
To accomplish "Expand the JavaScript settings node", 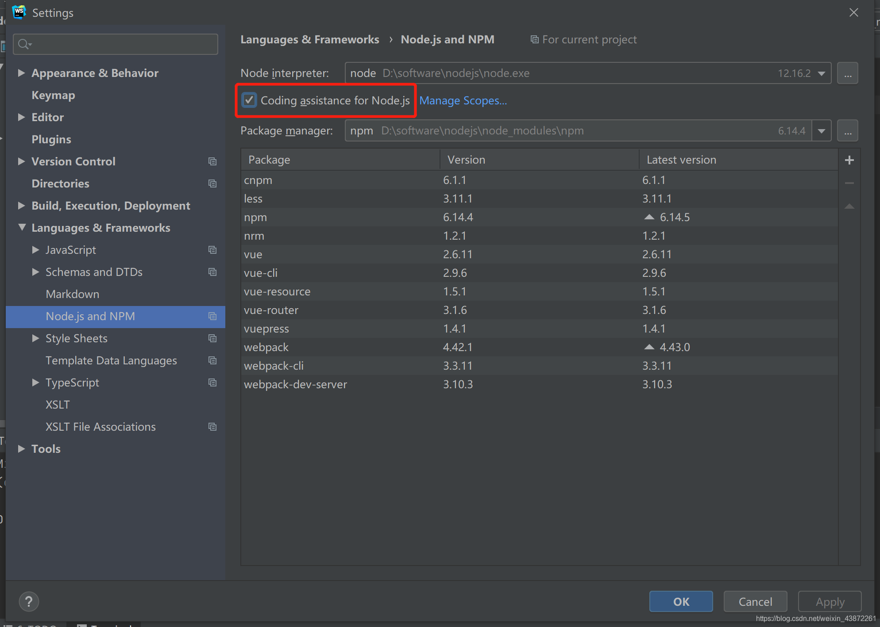I will [x=35, y=250].
